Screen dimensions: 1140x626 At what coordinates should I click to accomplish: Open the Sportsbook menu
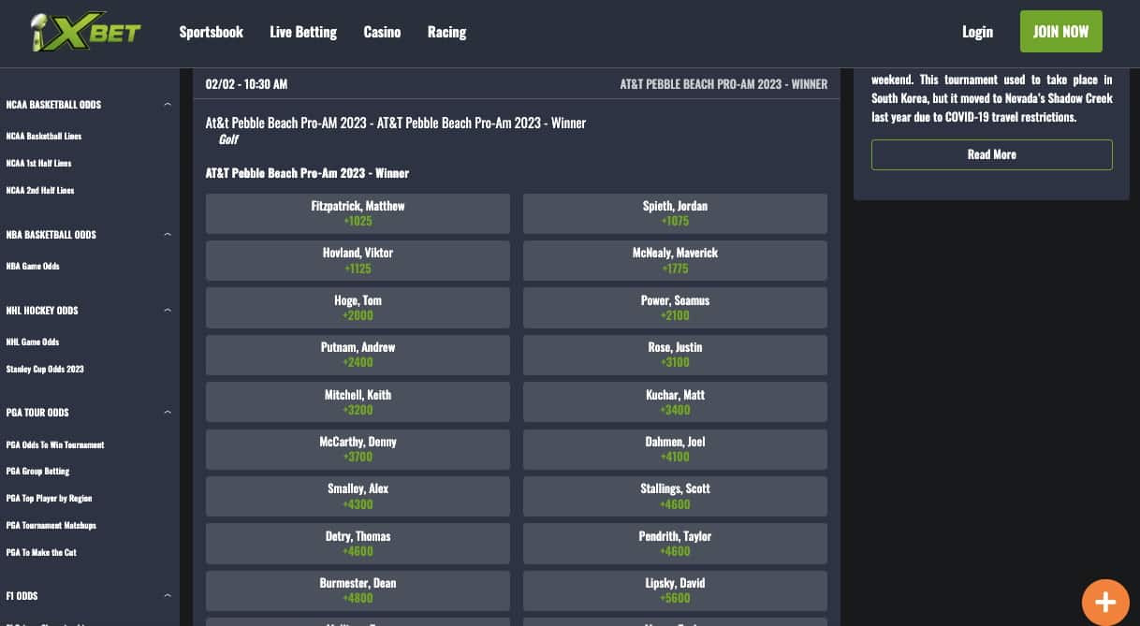pyautogui.click(x=212, y=32)
